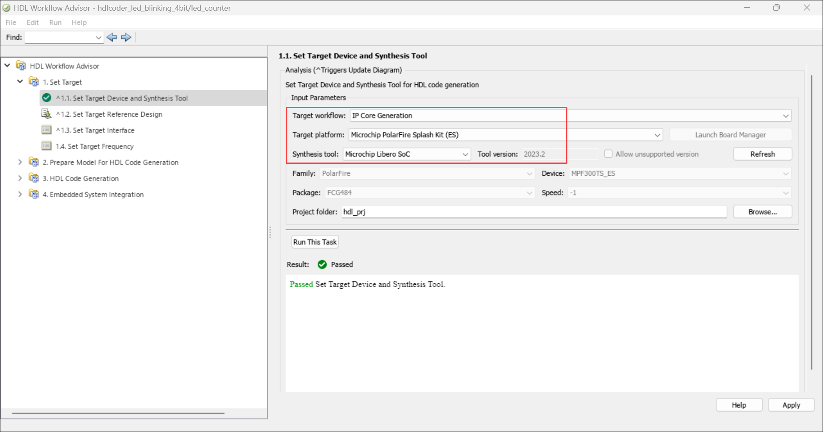823x432 pixels.
Task: Click the Set Target Frequency task icon
Action: click(46, 146)
